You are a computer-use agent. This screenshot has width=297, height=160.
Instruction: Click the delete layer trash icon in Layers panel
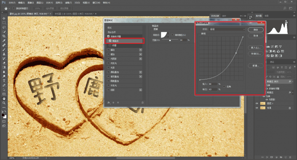[290, 157]
